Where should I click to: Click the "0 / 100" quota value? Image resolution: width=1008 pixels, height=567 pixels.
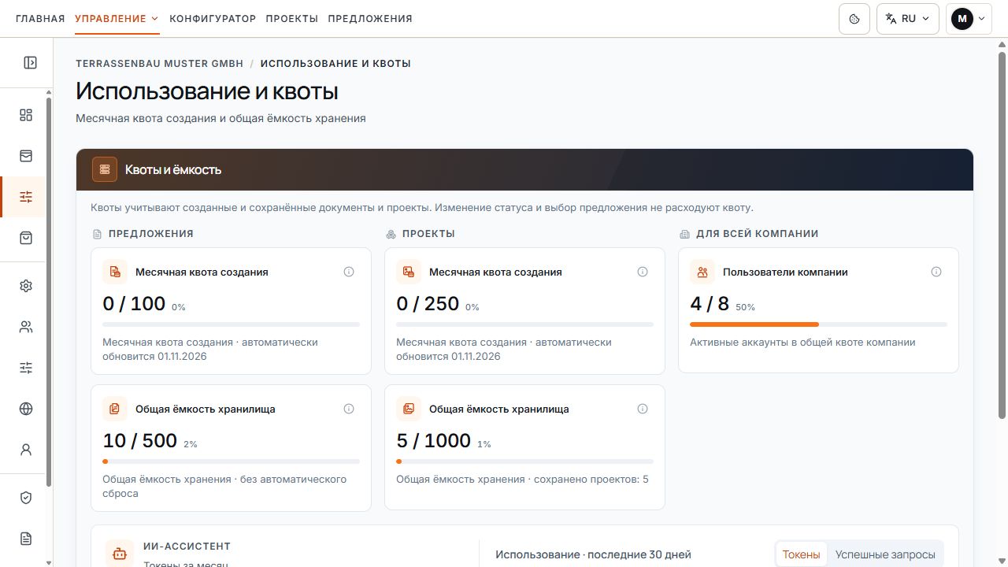[134, 303]
